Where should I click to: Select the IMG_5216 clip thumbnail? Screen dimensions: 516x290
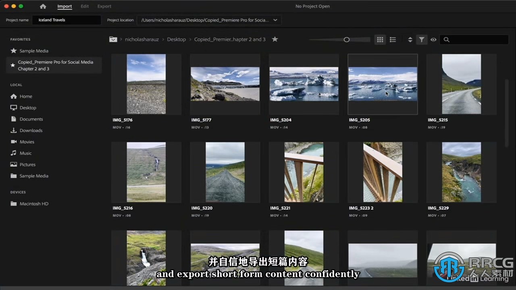click(146, 172)
